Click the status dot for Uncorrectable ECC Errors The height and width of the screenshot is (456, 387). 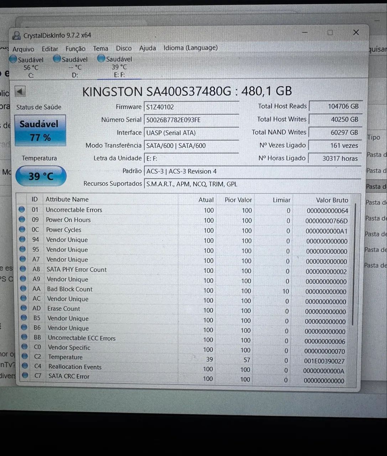pos(24,337)
